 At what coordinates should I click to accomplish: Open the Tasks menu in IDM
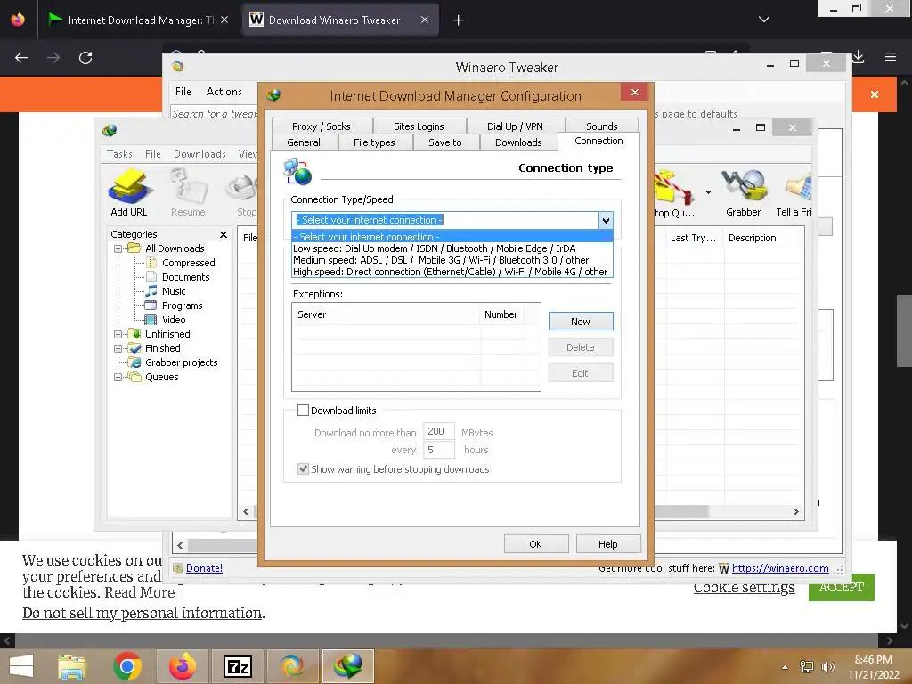[119, 153]
